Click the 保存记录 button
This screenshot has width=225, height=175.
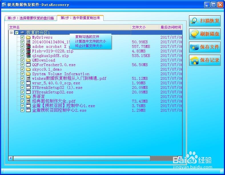[x=205, y=60]
